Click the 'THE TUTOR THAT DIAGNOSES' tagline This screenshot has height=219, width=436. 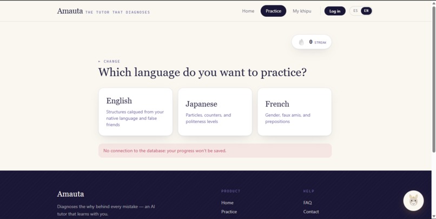click(x=117, y=12)
